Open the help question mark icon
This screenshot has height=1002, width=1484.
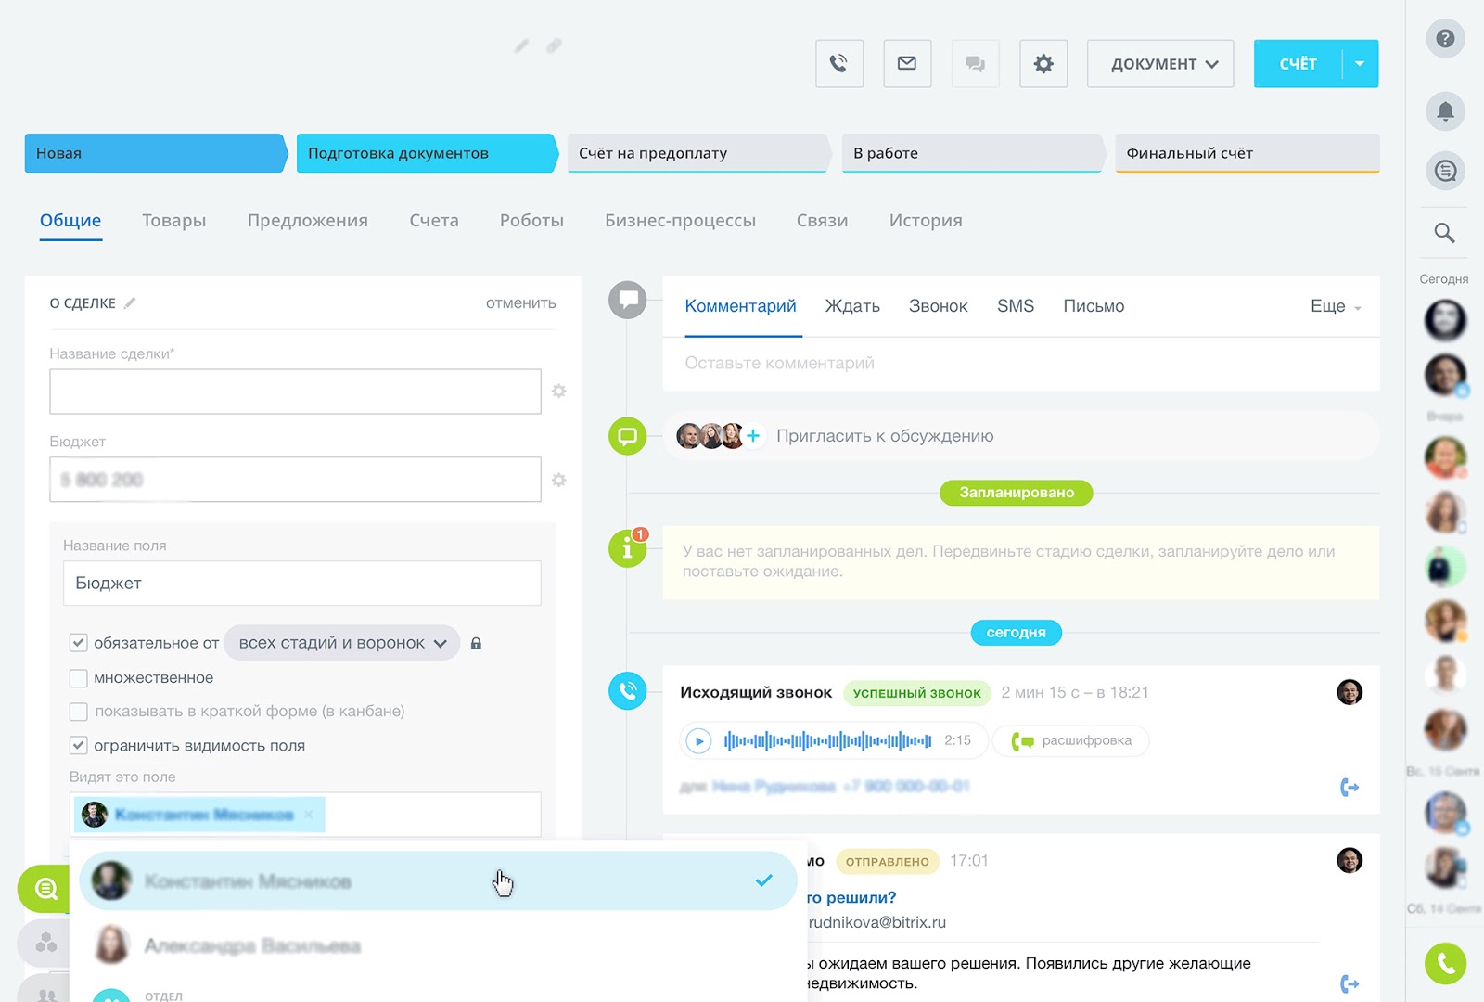click(x=1445, y=39)
